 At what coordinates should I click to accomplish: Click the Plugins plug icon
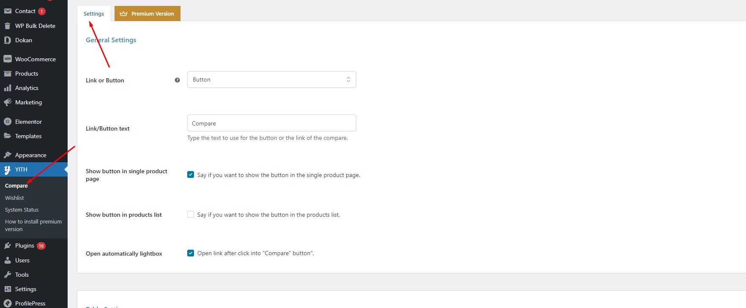point(8,245)
